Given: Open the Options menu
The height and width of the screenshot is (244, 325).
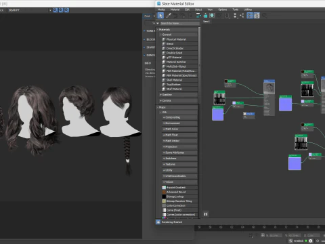Looking at the screenshot, I should pos(222,9).
